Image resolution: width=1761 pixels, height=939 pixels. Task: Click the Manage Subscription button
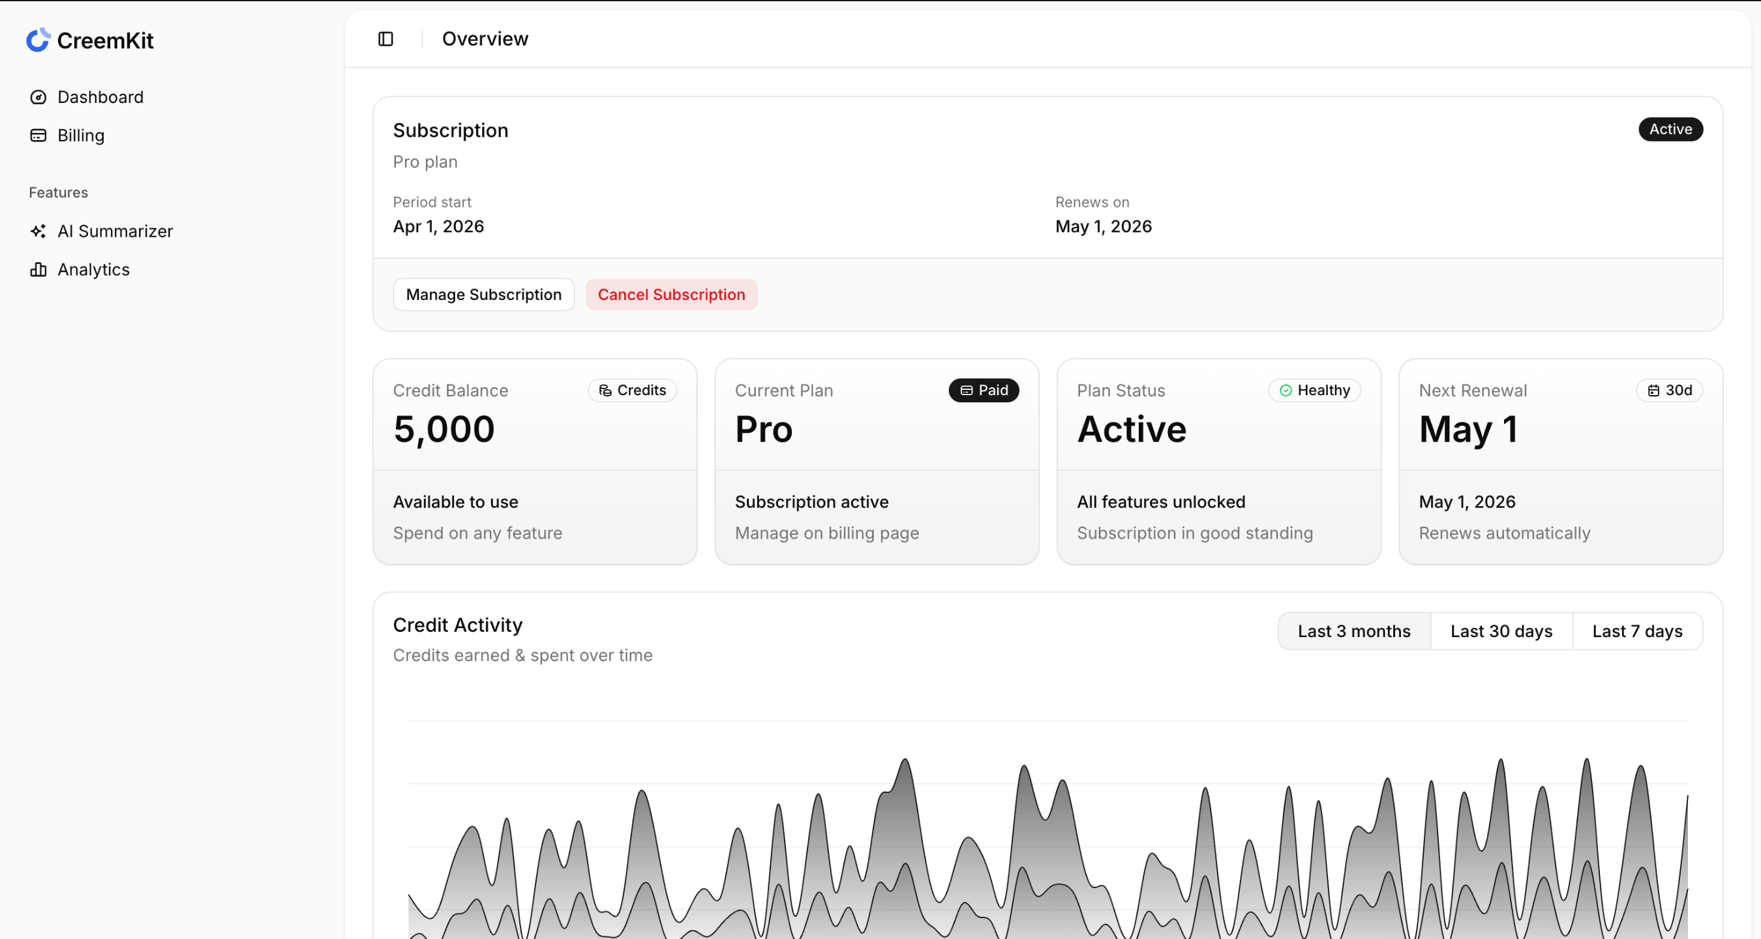coord(483,295)
